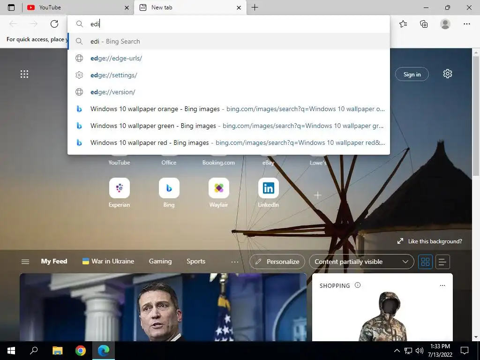Expand 'Content partially visible' dropdown
The height and width of the screenshot is (360, 480).
point(361,262)
